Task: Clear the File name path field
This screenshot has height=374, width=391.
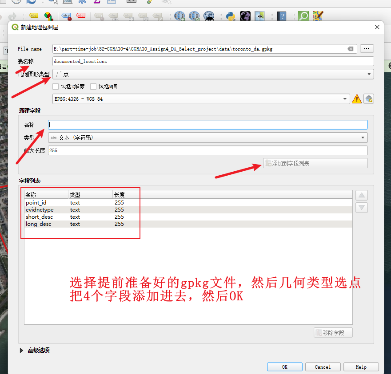Action: (x=351, y=49)
